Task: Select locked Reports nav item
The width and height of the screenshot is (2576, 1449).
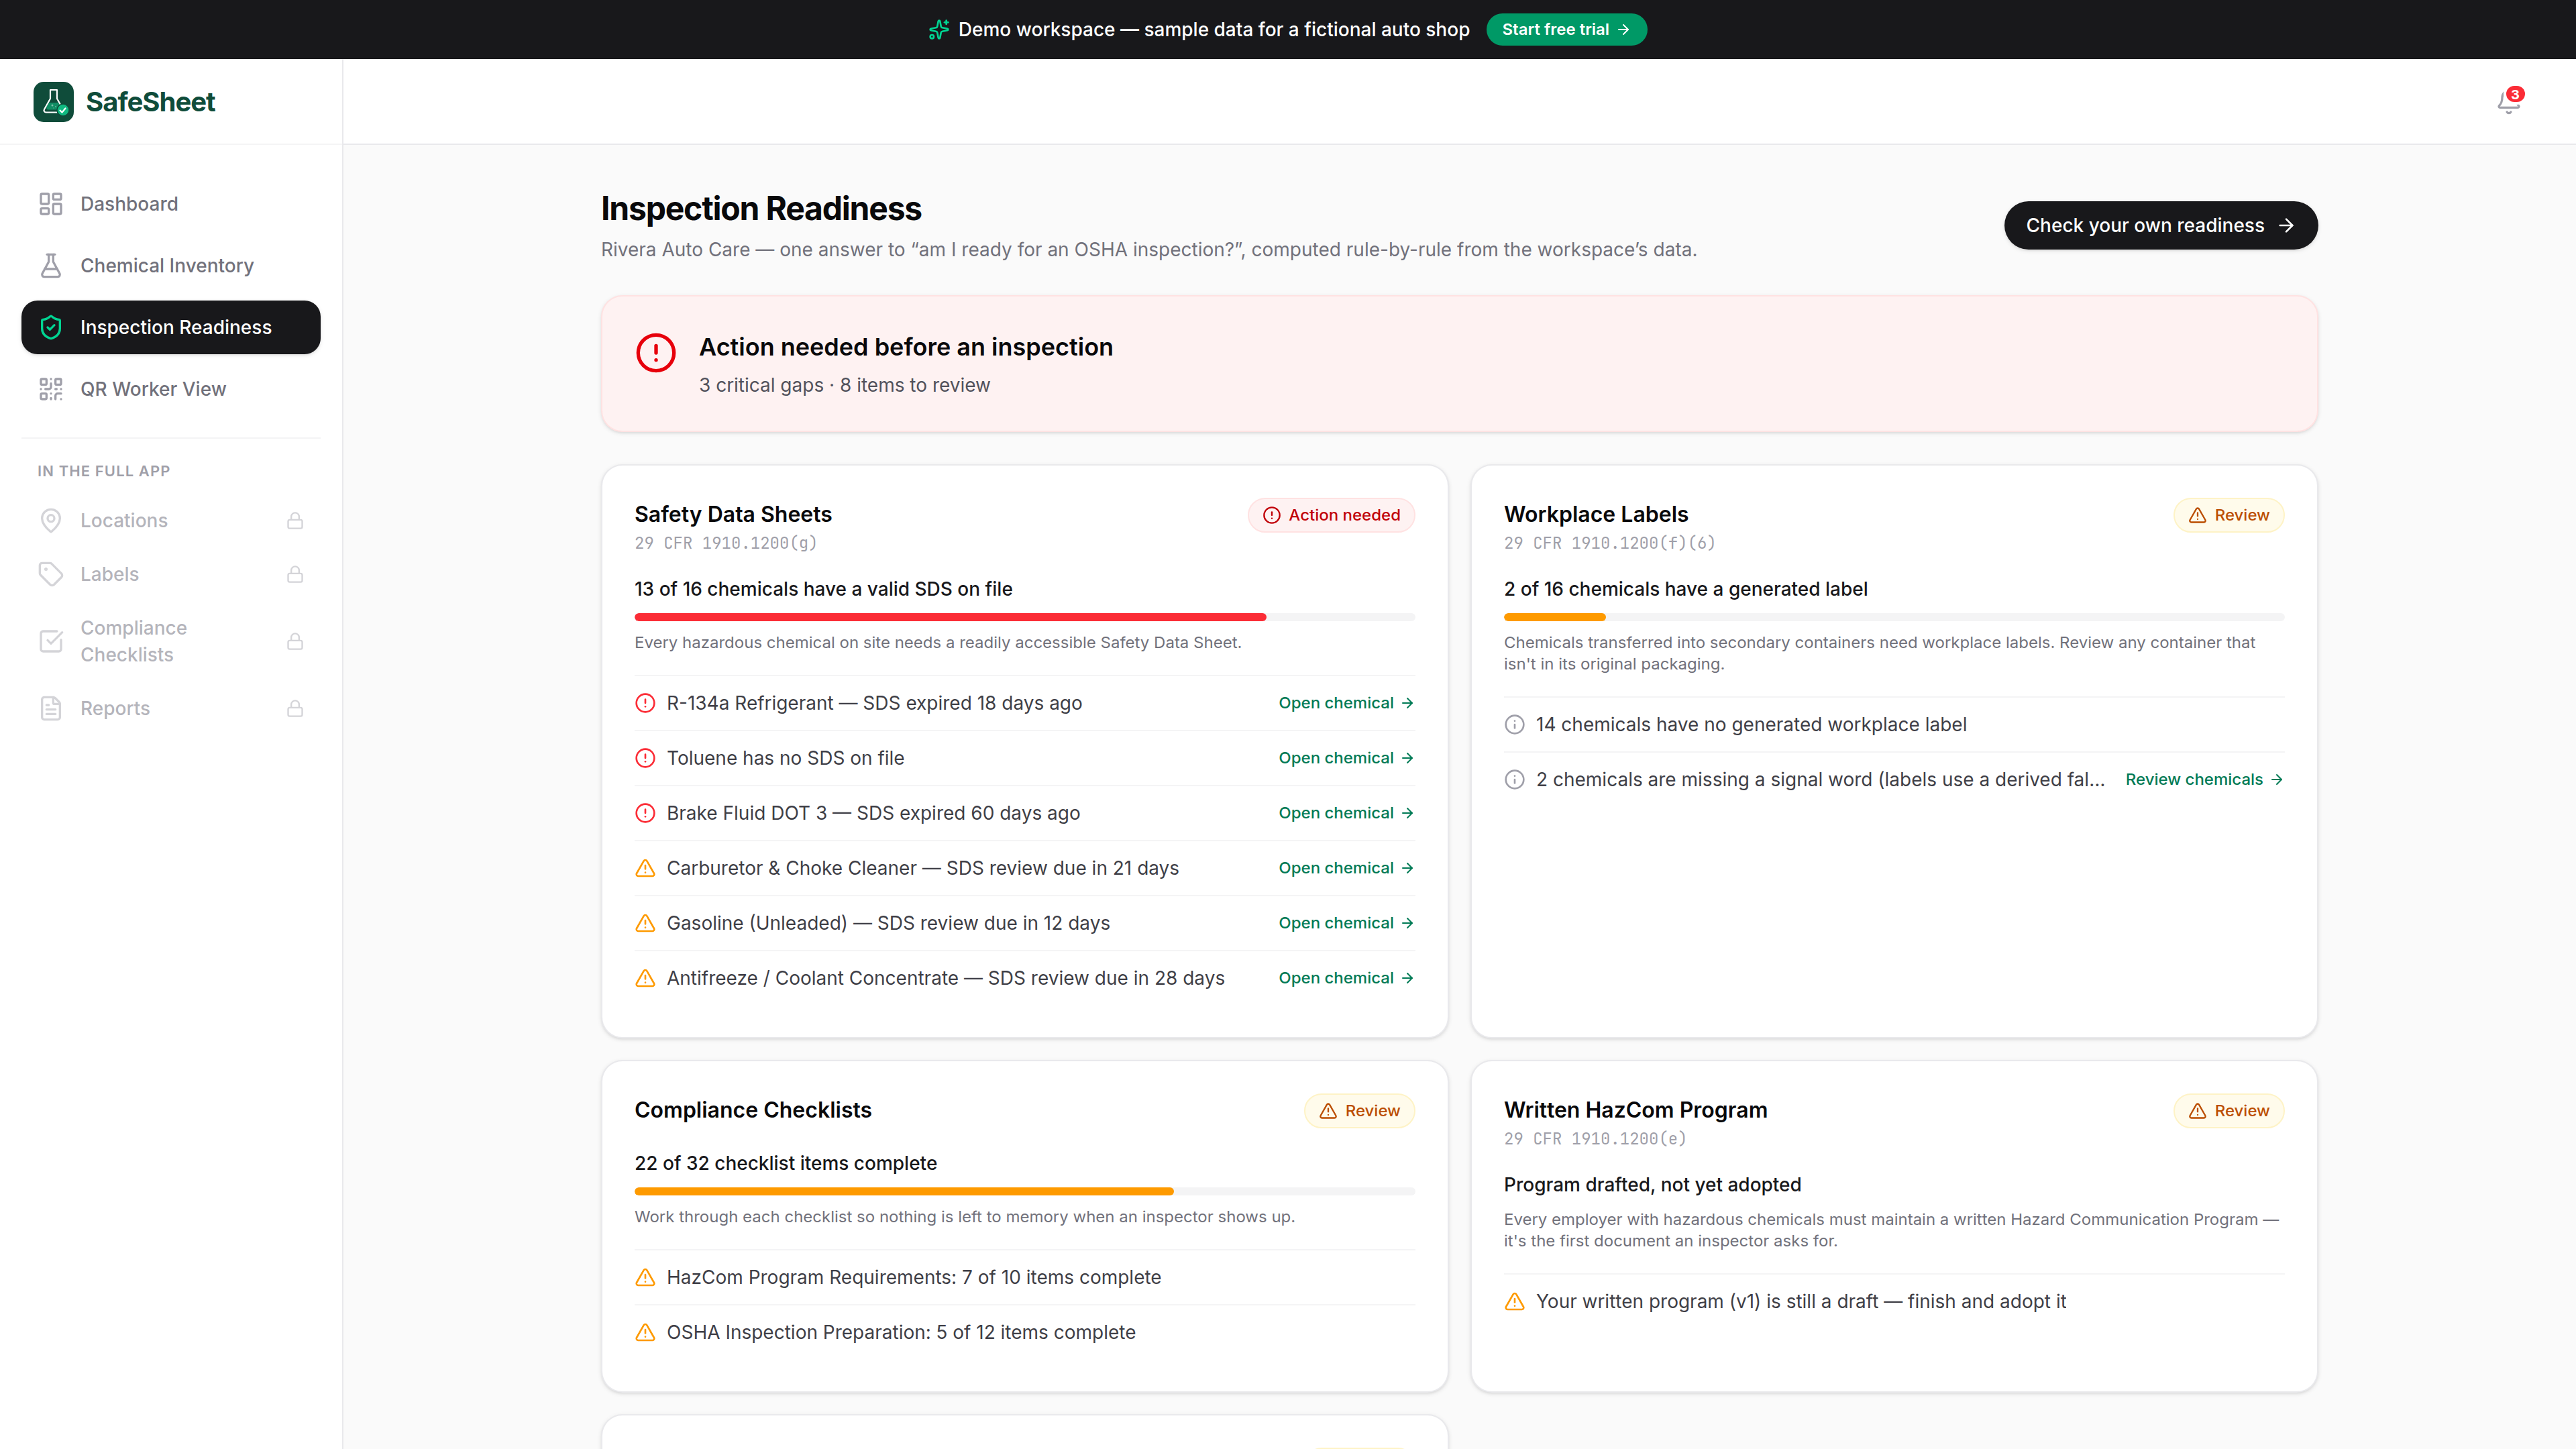Action: pos(171,708)
